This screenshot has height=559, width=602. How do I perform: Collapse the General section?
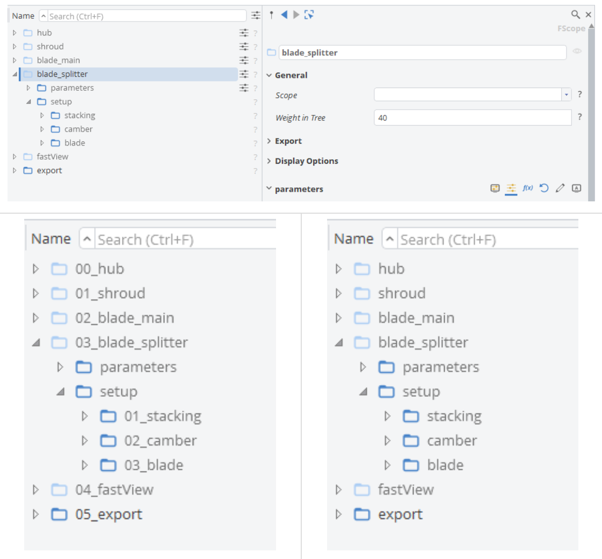(x=291, y=75)
